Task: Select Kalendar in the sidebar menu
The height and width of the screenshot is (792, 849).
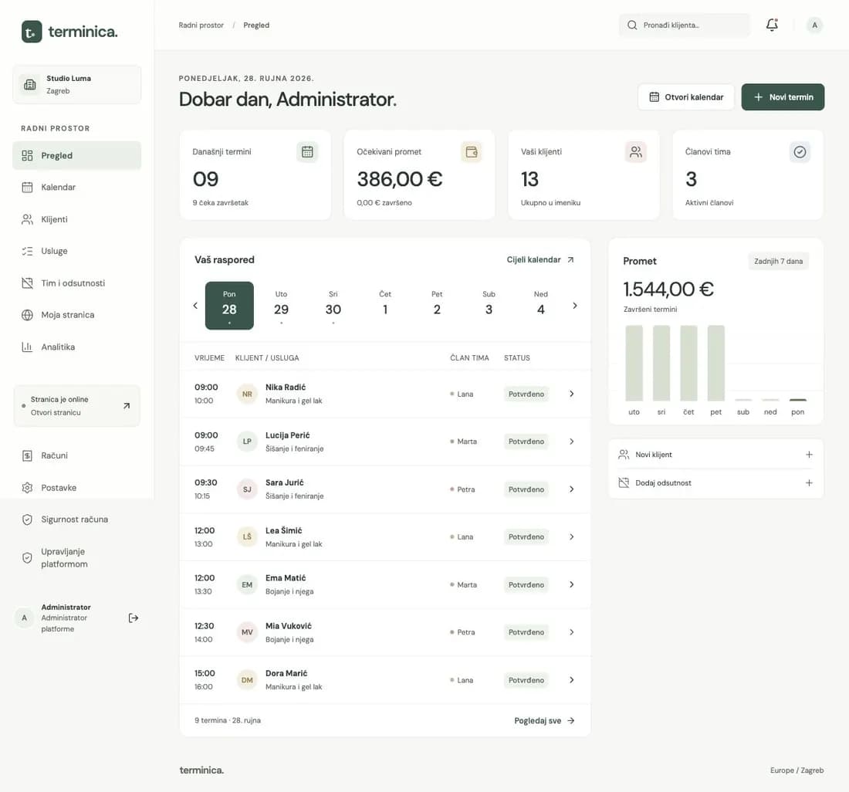Action: click(76, 188)
